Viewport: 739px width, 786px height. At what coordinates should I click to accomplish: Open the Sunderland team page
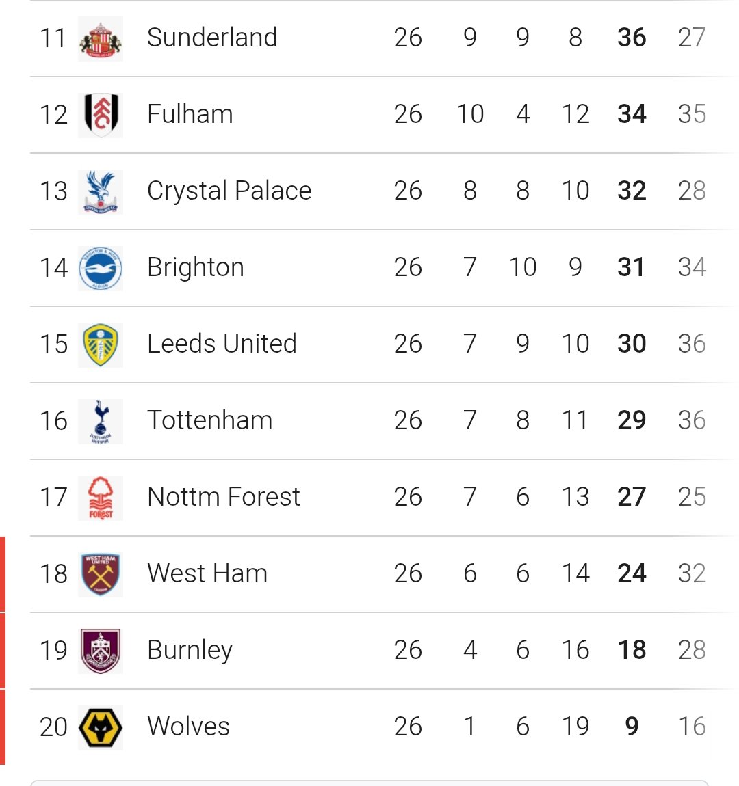[x=212, y=38]
